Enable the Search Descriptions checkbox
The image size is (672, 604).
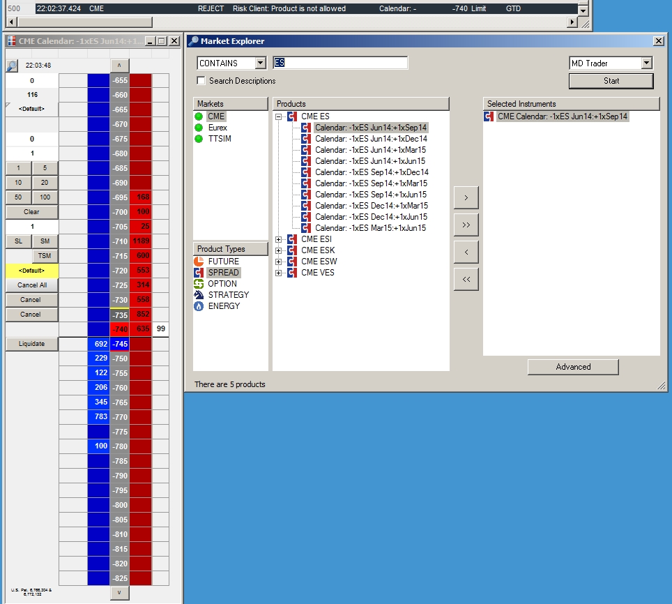[x=201, y=81]
